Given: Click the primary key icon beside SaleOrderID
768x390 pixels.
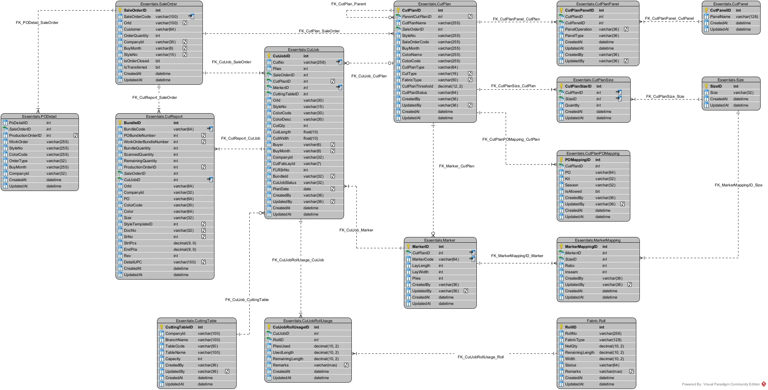Looking at the screenshot, I should click(120, 10).
